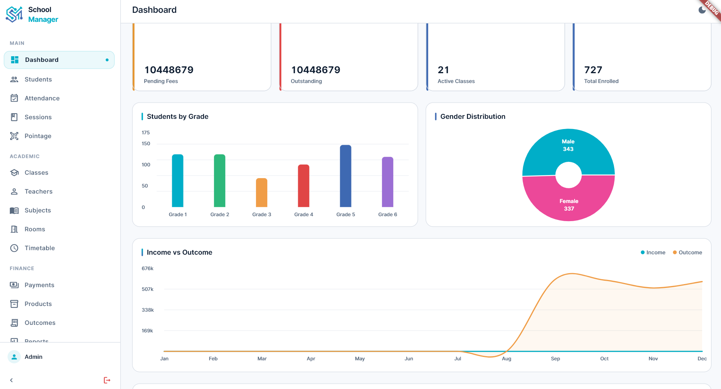Image resolution: width=721 pixels, height=389 pixels.
Task: Open the Products page
Action: tap(59, 304)
